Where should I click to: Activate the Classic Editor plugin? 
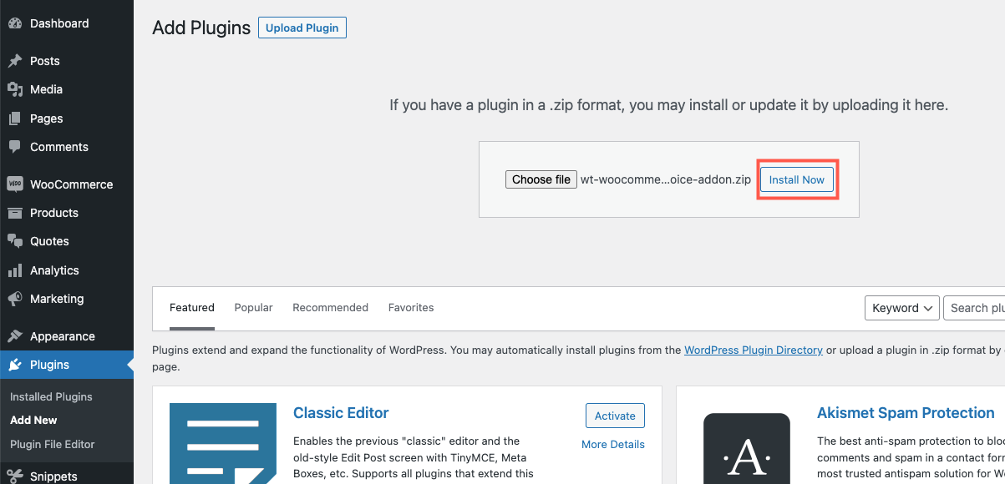coord(615,416)
